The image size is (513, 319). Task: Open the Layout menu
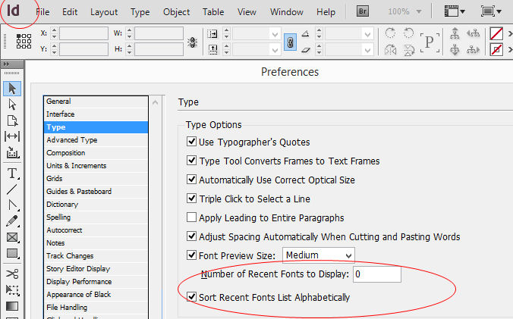[x=104, y=12]
